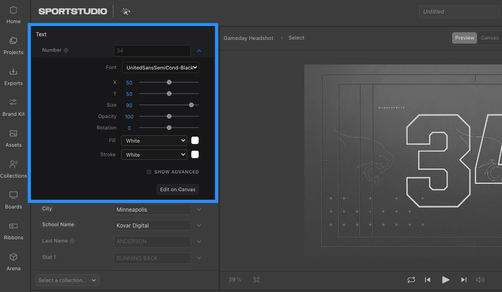Image resolution: width=502 pixels, height=292 pixels.
Task: Click the Select breadcrumb item
Action: (x=297, y=38)
